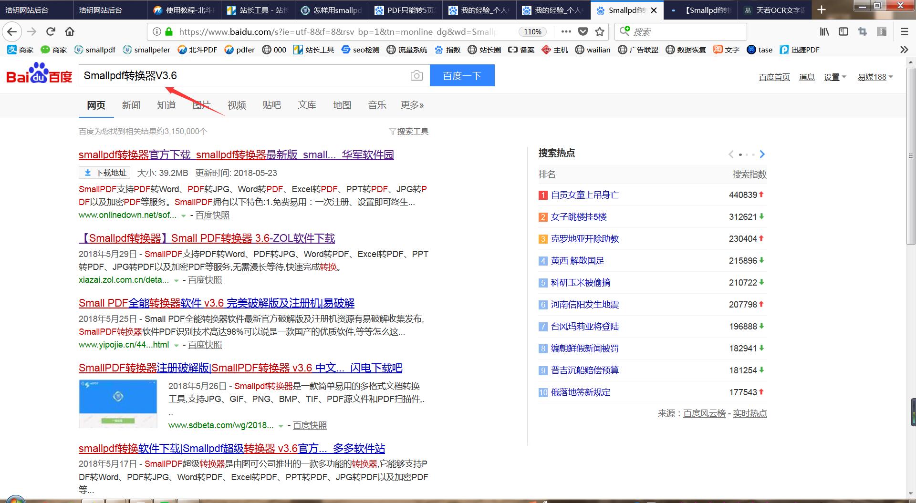Expand arrow next to www.yipojie.cn result
The width and height of the screenshot is (916, 503).
(x=176, y=346)
